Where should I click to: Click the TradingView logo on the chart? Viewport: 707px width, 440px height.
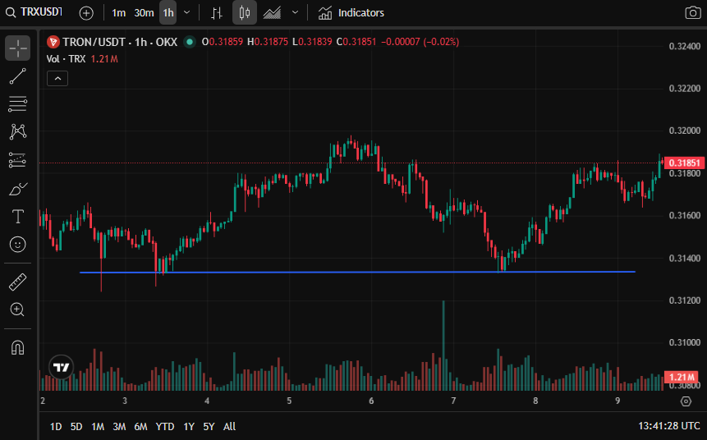(x=62, y=368)
